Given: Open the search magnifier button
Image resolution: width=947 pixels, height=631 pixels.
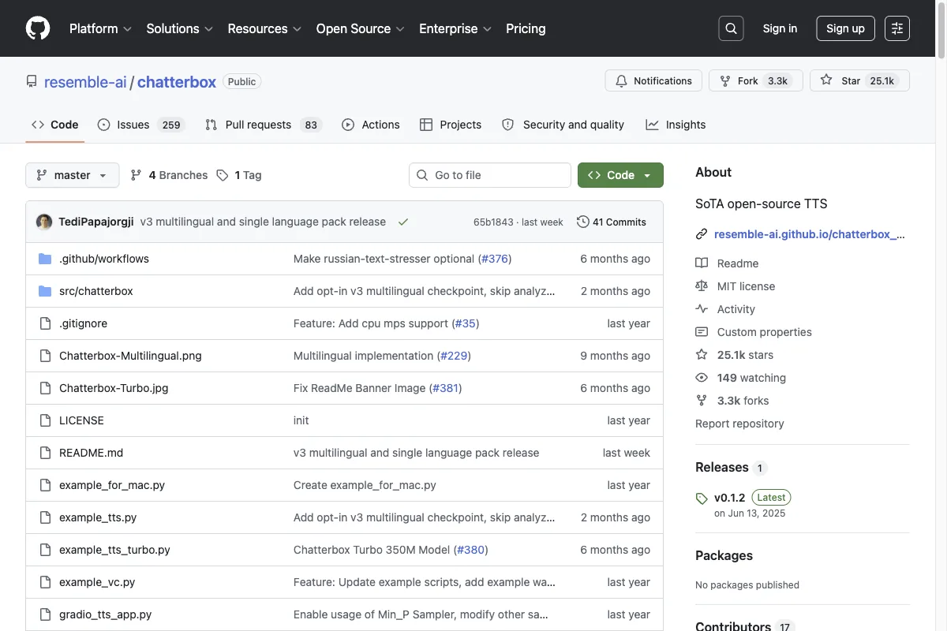Looking at the screenshot, I should pos(732,28).
